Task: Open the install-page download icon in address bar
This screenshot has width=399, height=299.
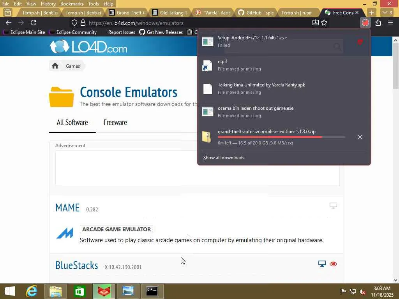Action: 315,23
